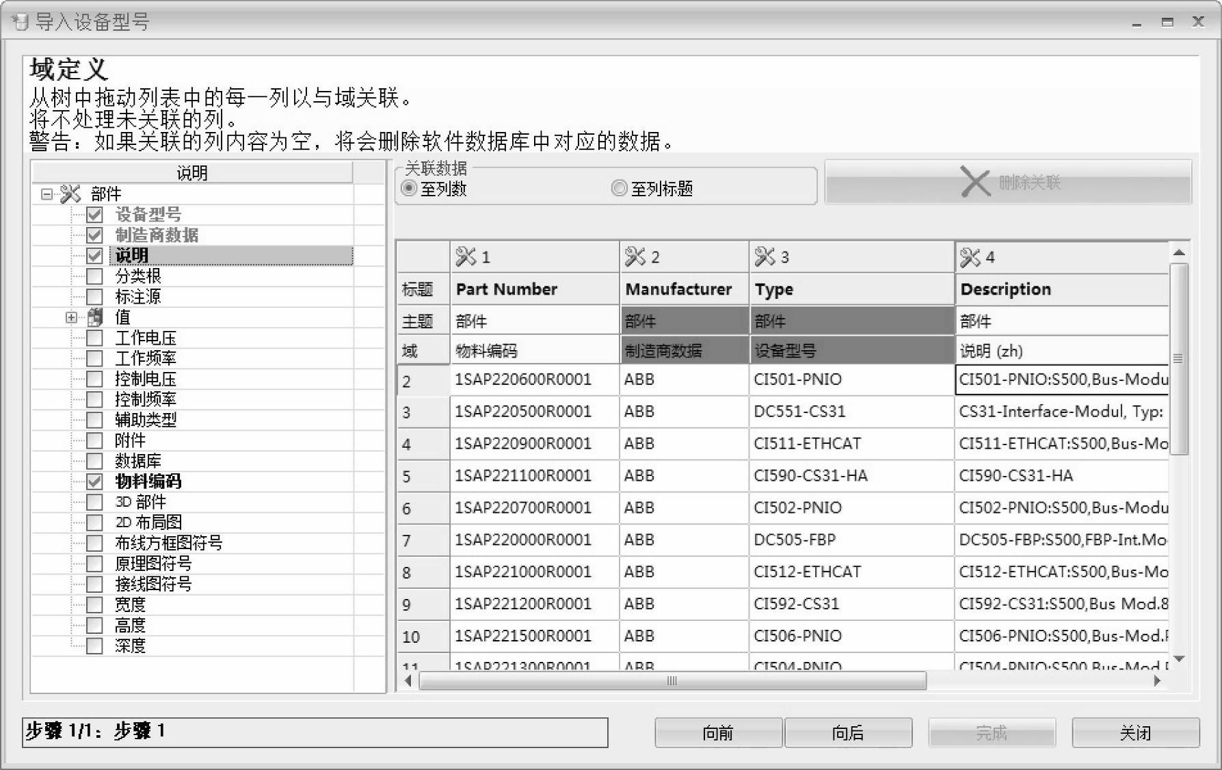1222x770 pixels.
Task: Click the 删除关联 button
Action: (x=1008, y=183)
